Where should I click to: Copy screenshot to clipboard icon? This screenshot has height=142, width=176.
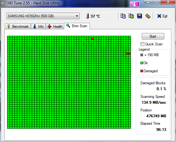coord(131,16)
